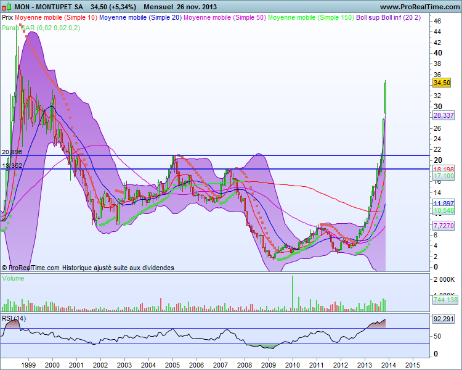The width and height of the screenshot is (462, 370).
Task: Click the 2009 year on time axis
Action: click(x=269, y=365)
